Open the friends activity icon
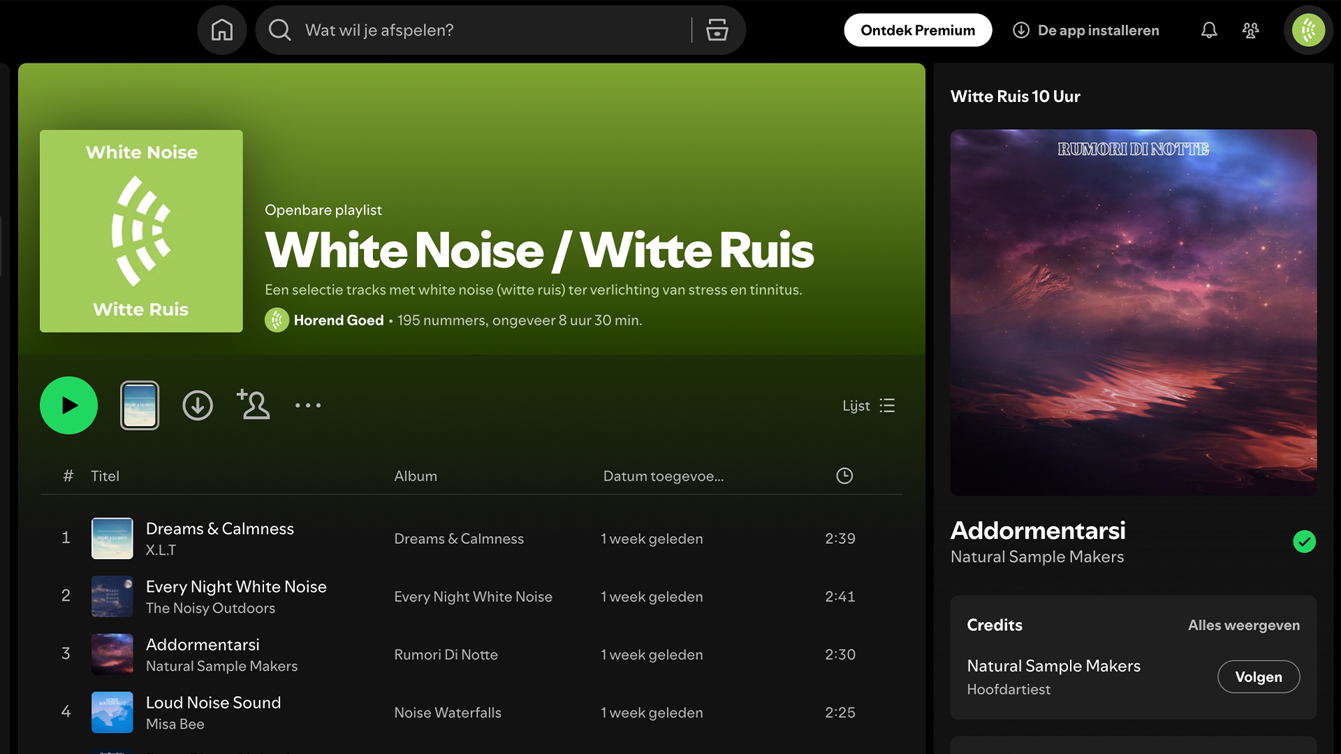This screenshot has width=1341, height=754. click(x=1251, y=30)
